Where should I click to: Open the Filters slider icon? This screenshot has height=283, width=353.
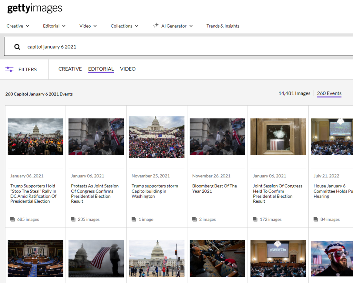pyautogui.click(x=9, y=70)
